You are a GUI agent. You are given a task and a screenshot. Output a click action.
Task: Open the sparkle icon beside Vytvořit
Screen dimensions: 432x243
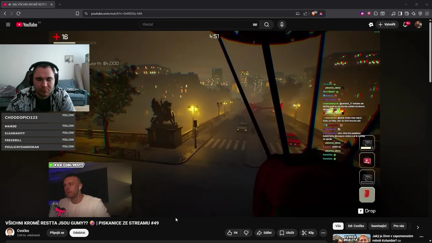371,24
